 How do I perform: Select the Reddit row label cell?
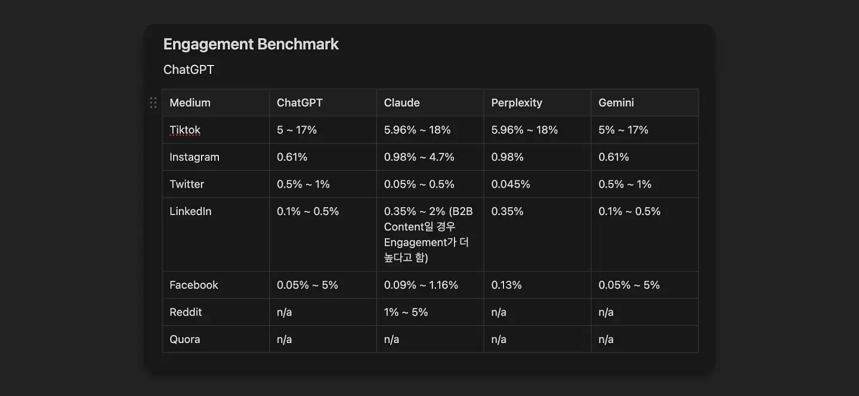tap(216, 312)
